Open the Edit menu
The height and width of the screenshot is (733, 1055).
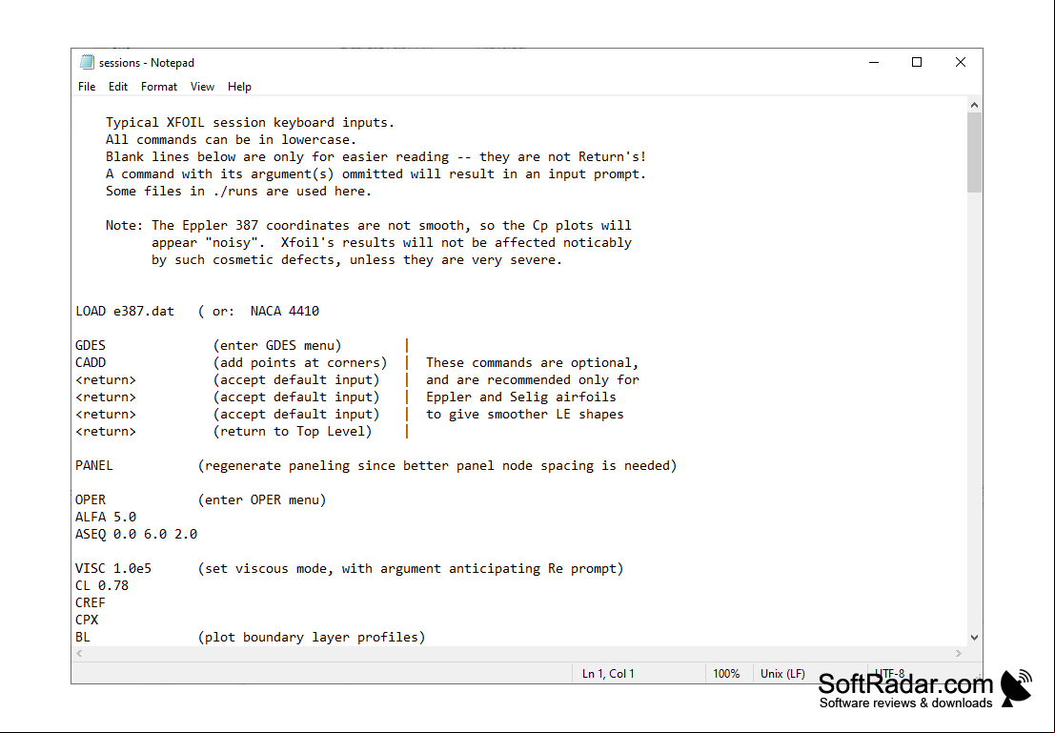[x=118, y=87]
